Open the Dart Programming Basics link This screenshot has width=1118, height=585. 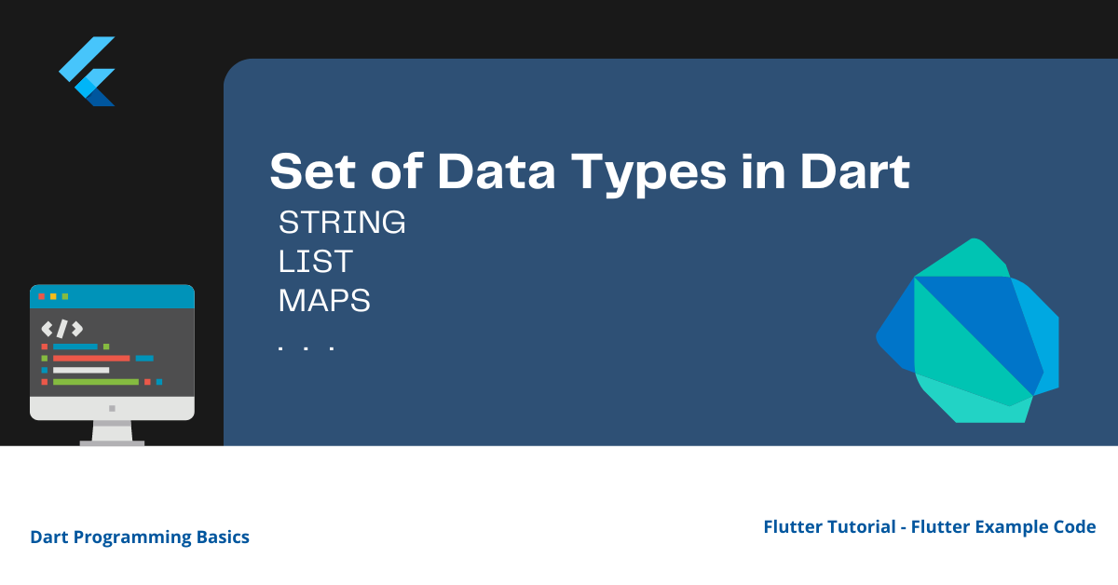140,537
